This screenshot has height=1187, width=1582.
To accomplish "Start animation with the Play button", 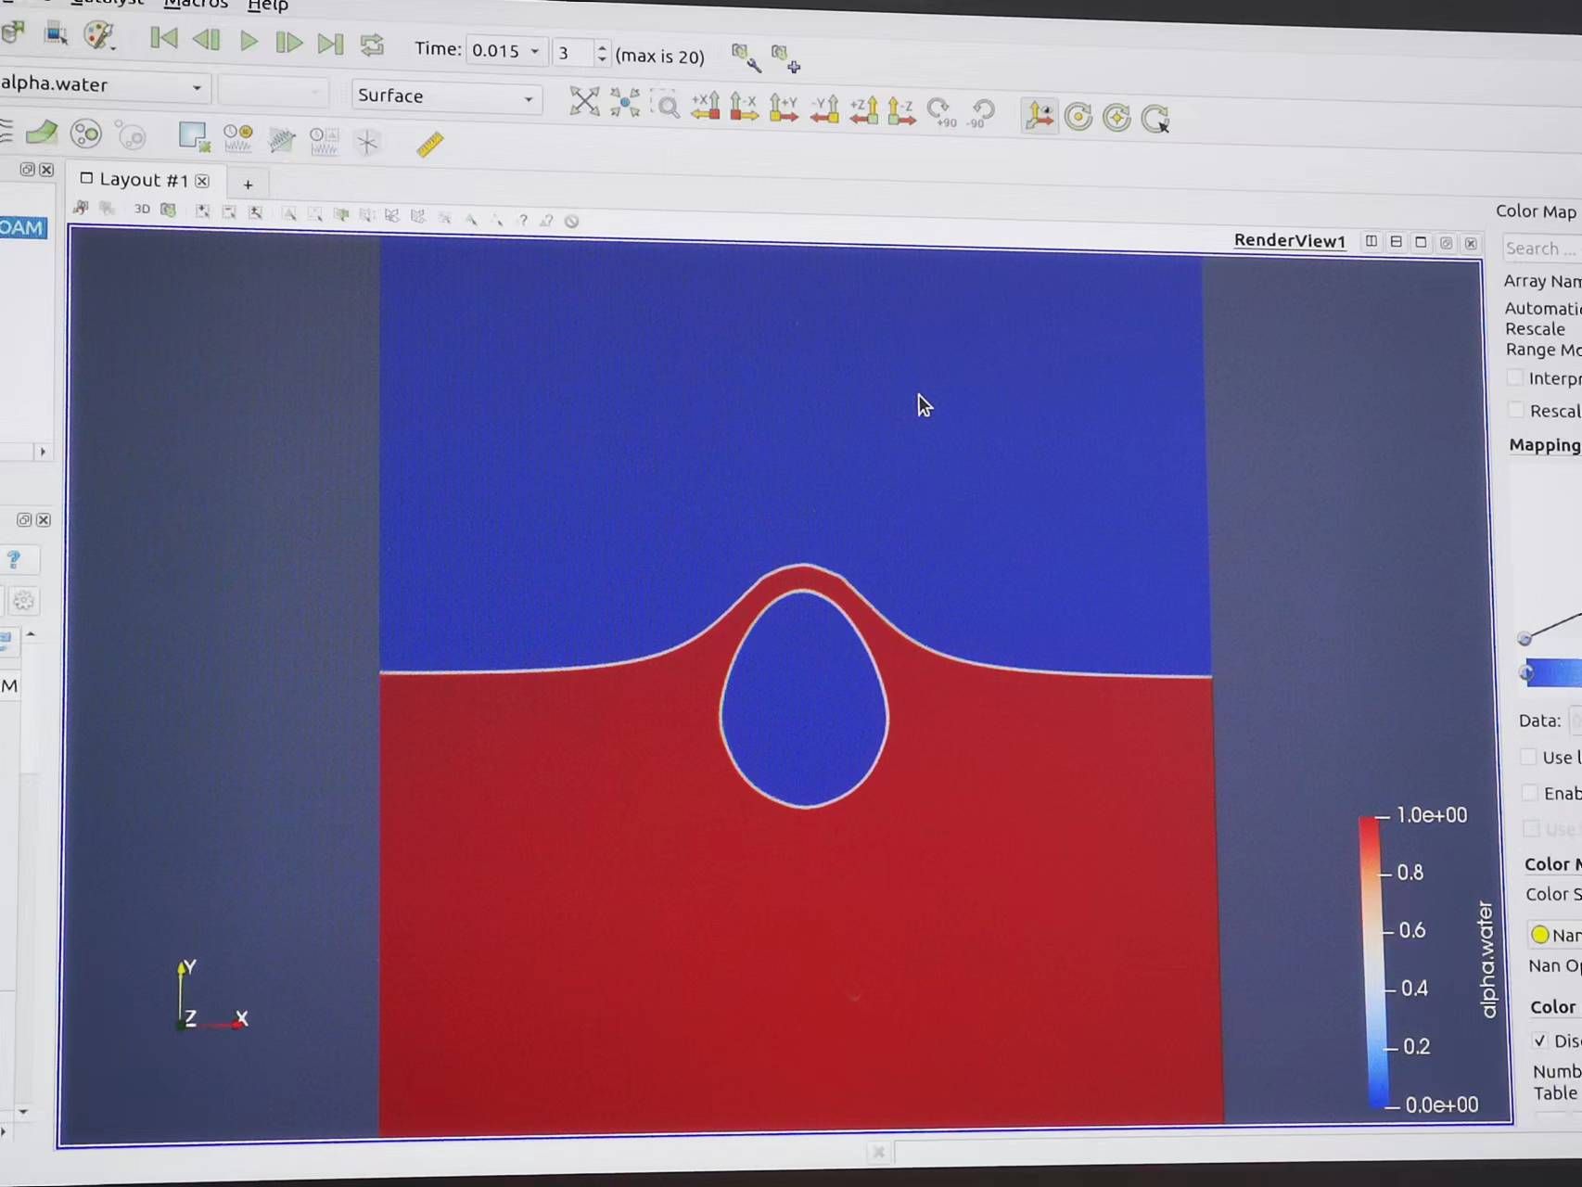I will point(249,41).
